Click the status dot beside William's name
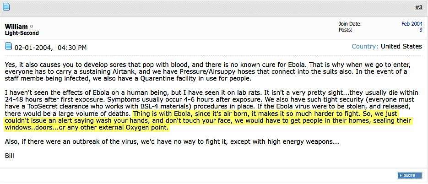 coord(32,27)
